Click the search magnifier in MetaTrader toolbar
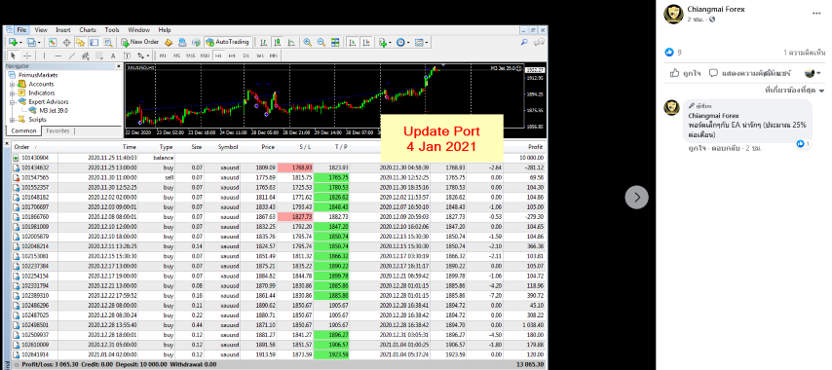 [524, 43]
